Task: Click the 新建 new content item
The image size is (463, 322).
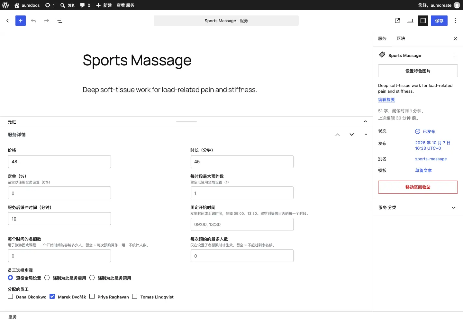Action: 104,5
